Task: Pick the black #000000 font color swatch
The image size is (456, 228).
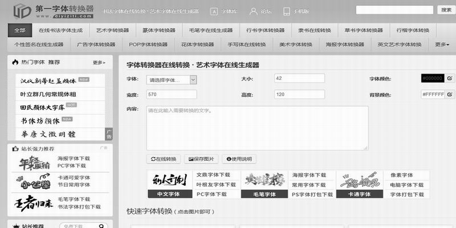Action: pos(432,79)
